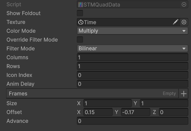The image size is (191, 131).
Task: Toggle the Show Foldout checkbox
Action: coord(80,13)
